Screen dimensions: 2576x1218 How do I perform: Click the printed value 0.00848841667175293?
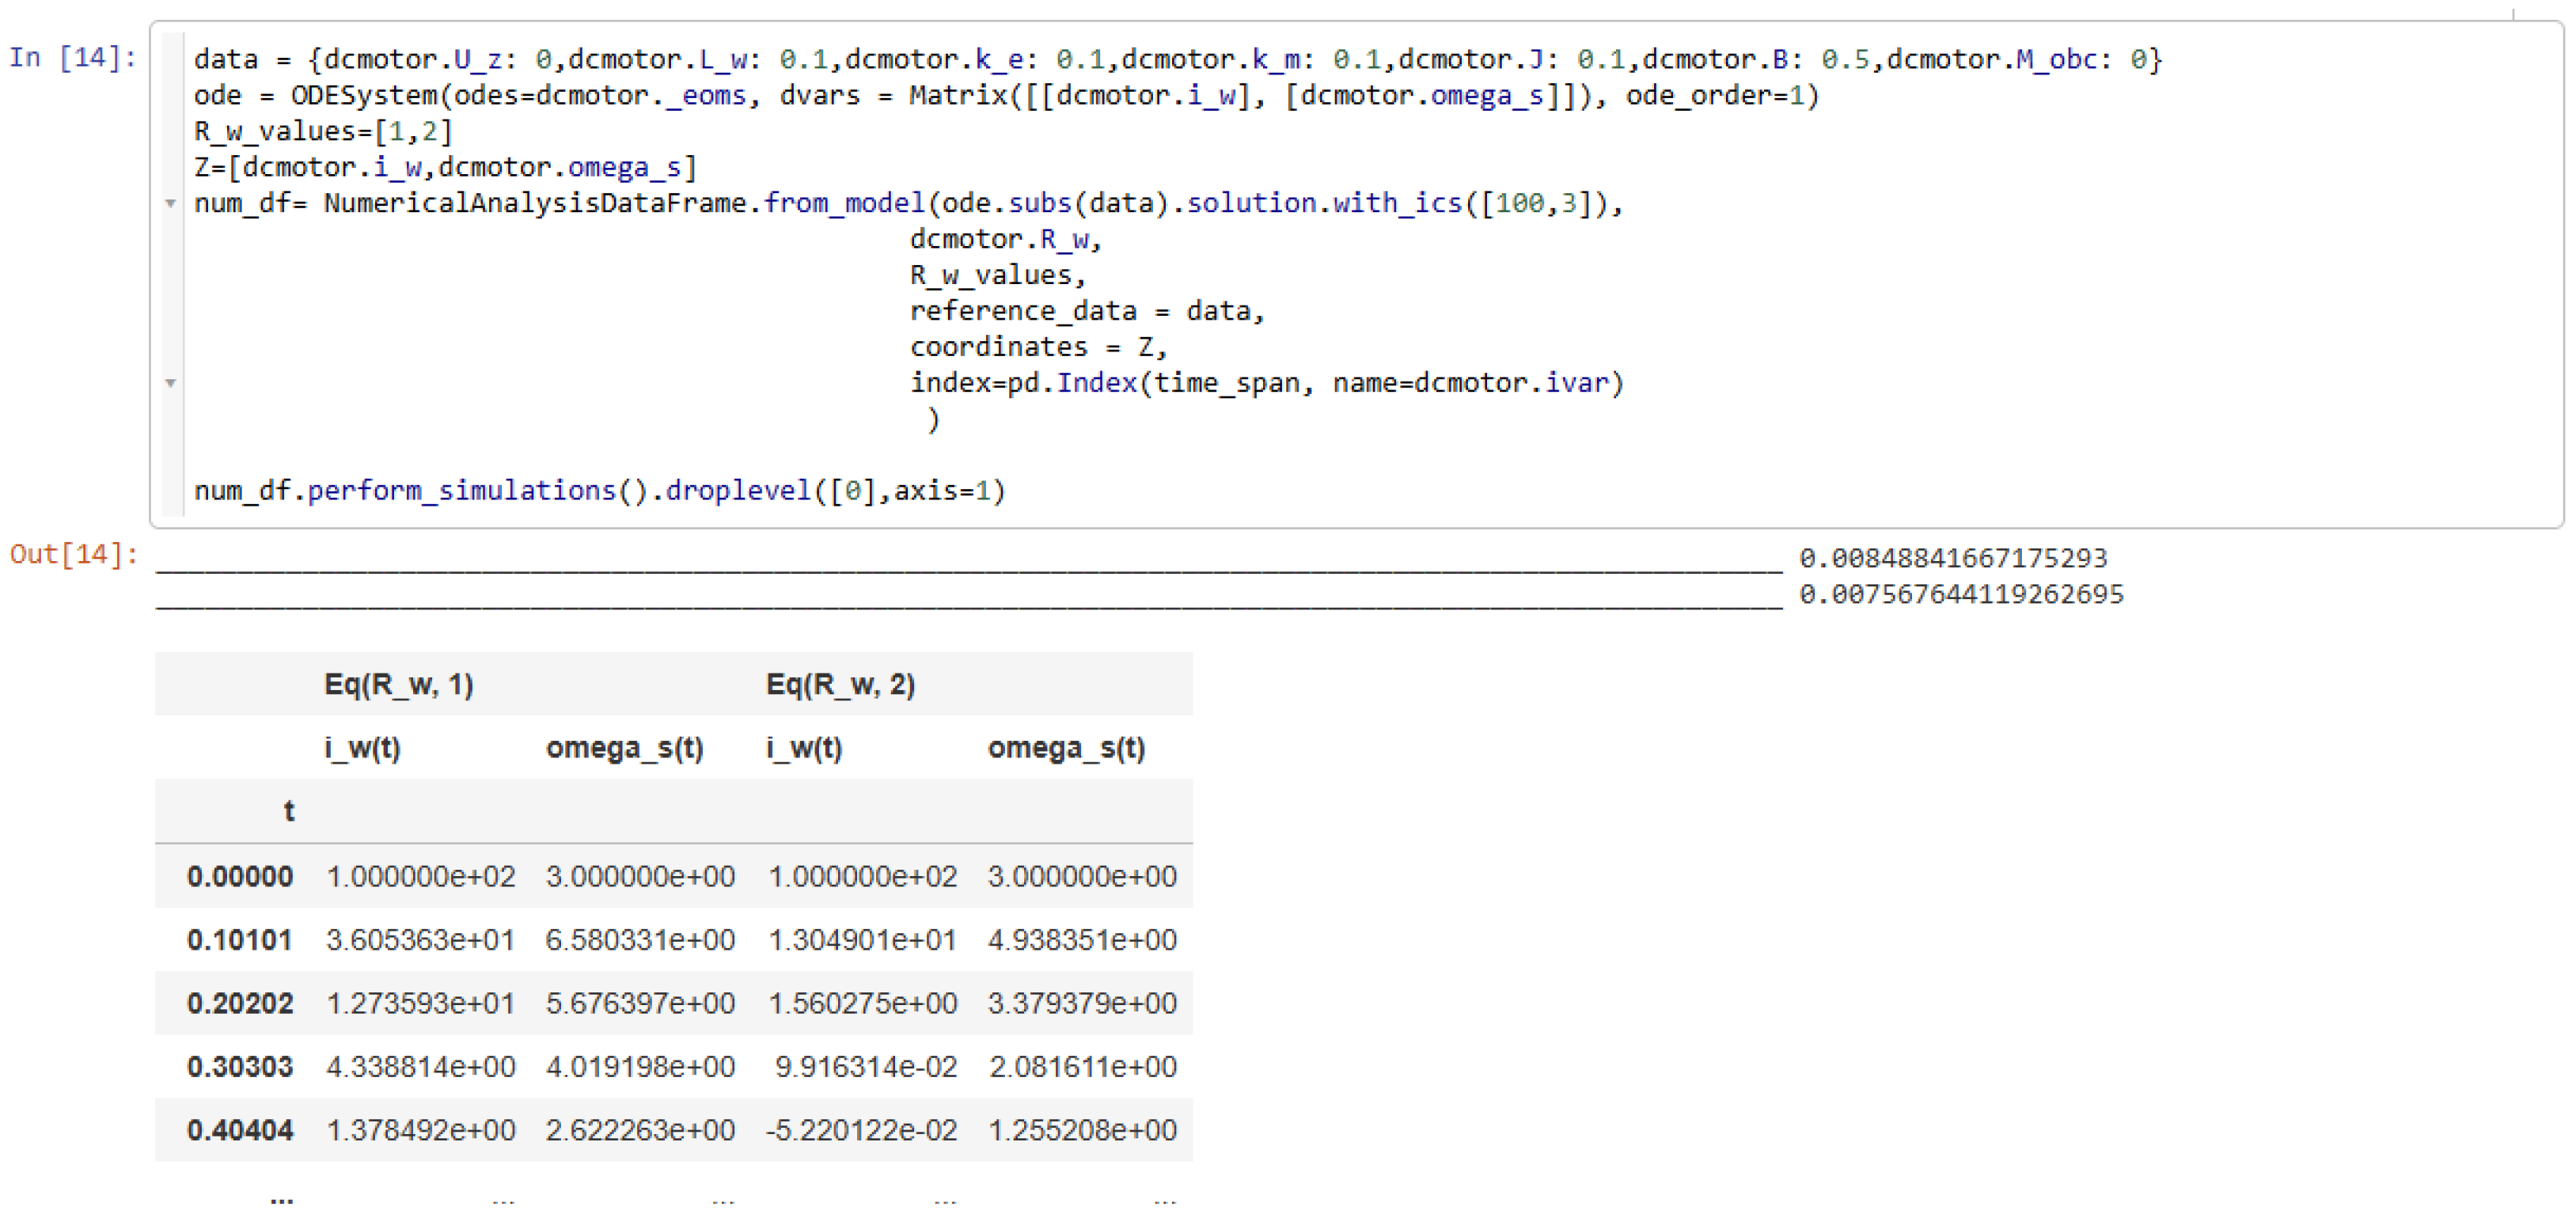1952,558
